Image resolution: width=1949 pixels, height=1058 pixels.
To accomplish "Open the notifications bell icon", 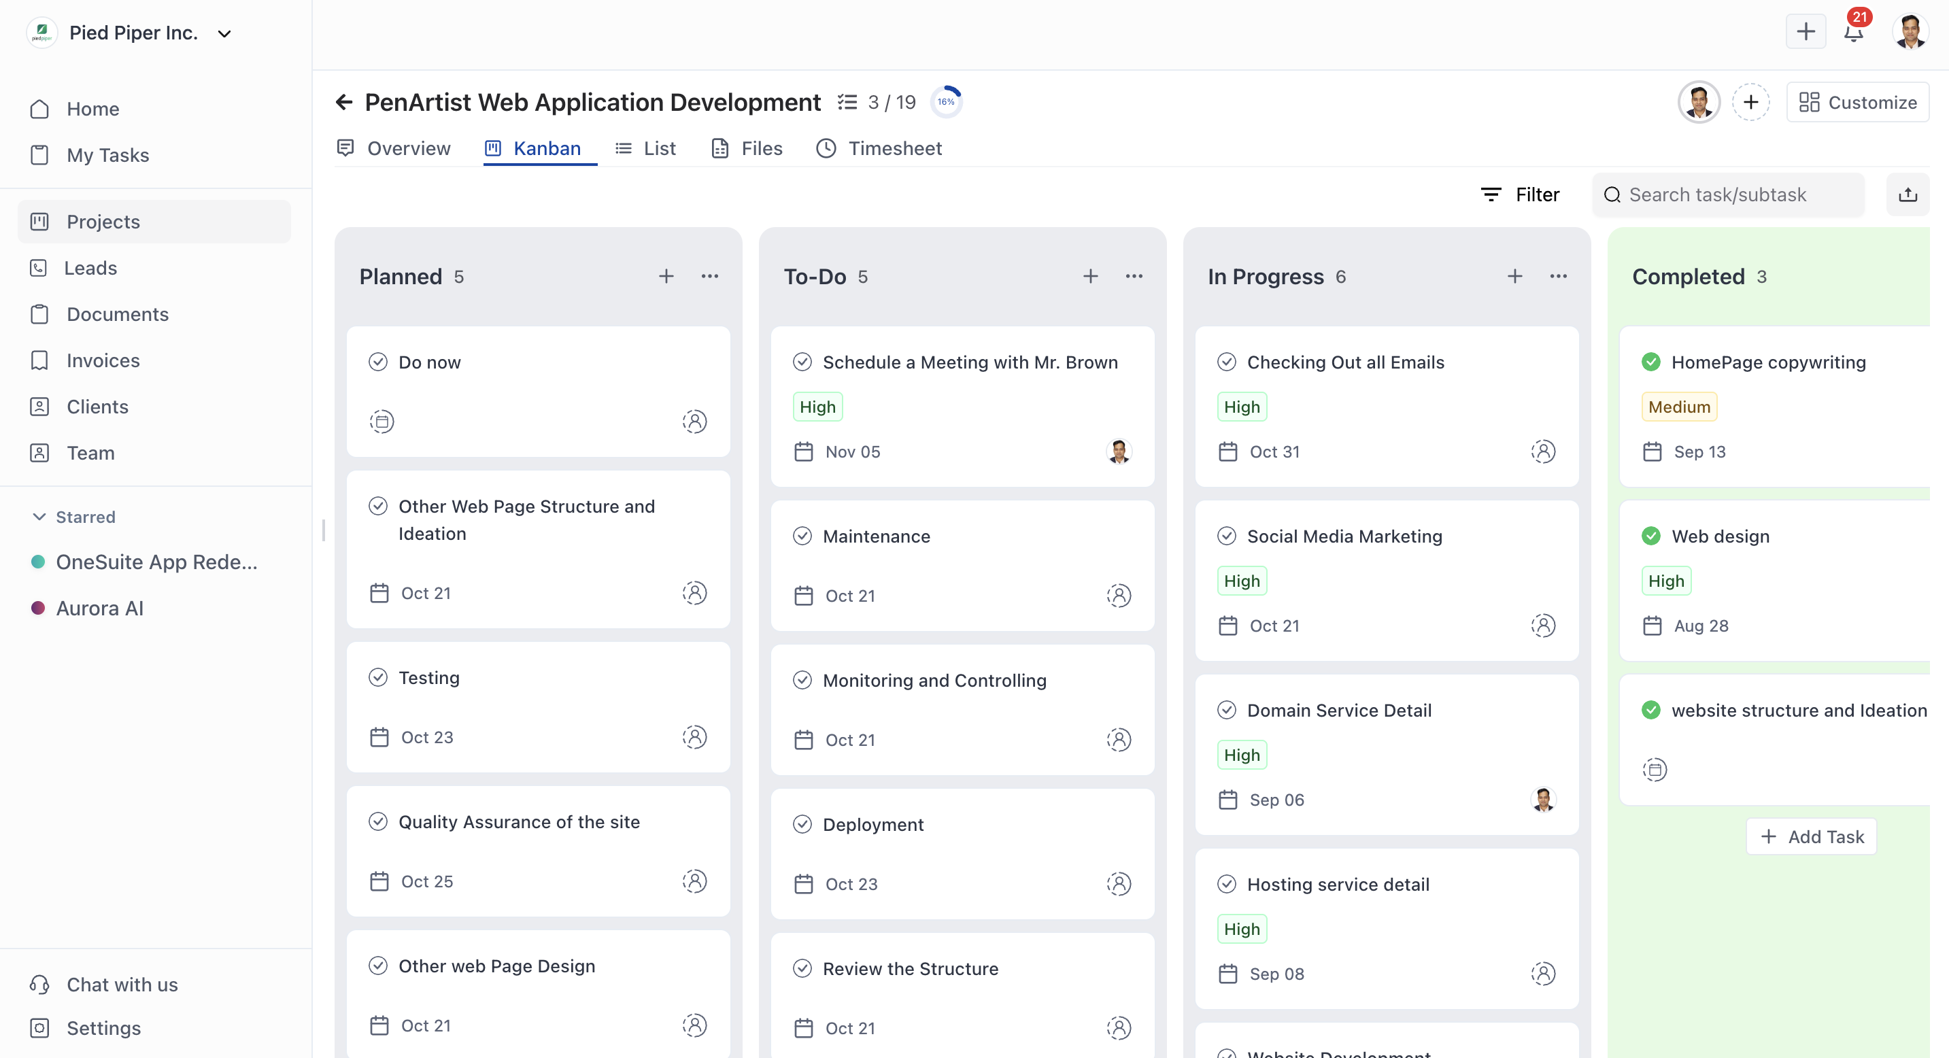I will pyautogui.click(x=1853, y=33).
